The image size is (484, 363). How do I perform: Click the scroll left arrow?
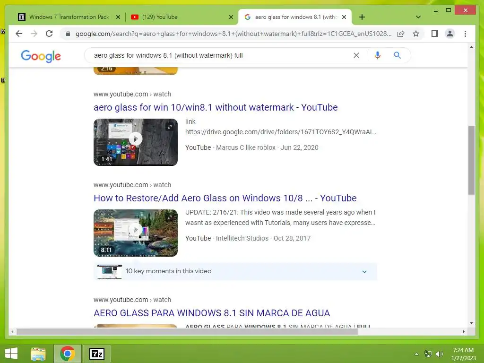[x=12, y=331]
